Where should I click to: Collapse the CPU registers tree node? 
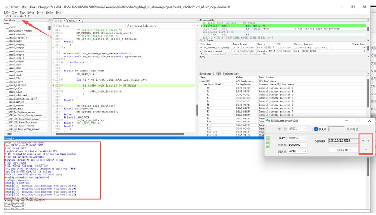click(x=201, y=81)
